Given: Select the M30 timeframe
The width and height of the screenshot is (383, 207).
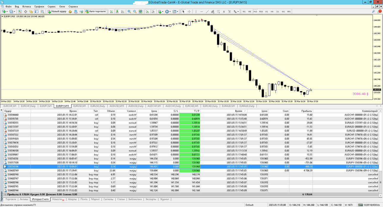Looking at the screenshot, I should point(261,12).
